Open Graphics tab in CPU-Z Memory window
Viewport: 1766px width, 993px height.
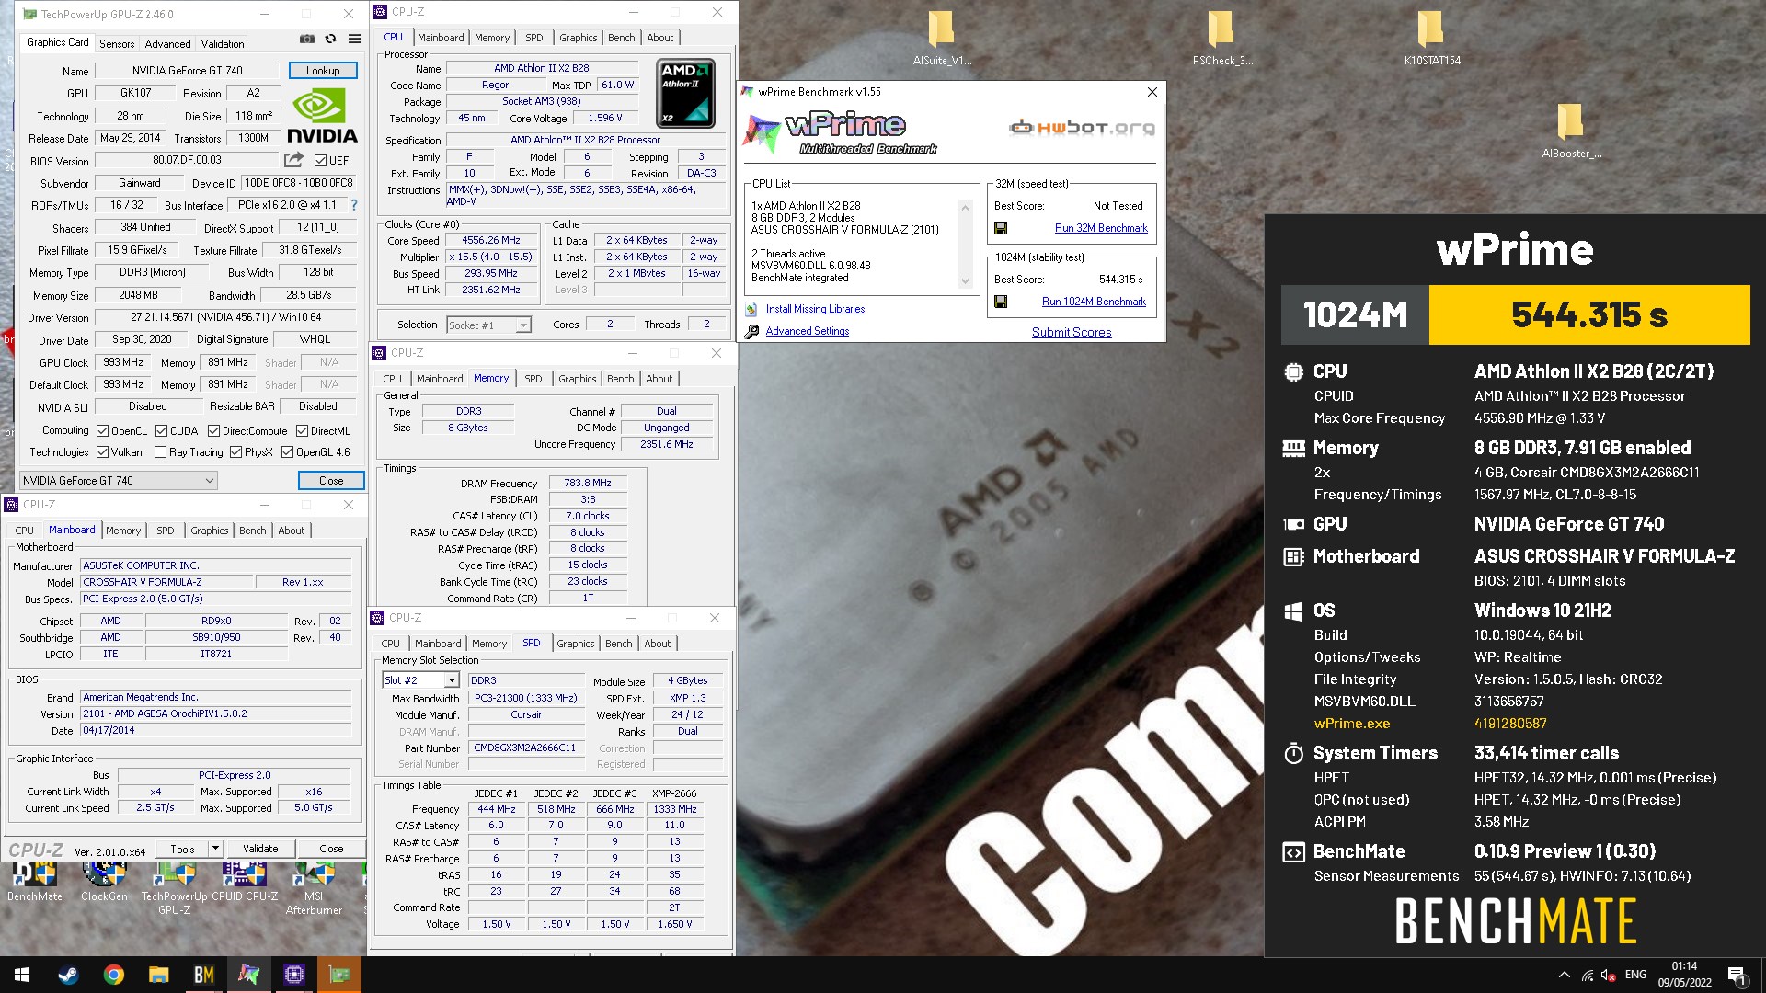578,379
